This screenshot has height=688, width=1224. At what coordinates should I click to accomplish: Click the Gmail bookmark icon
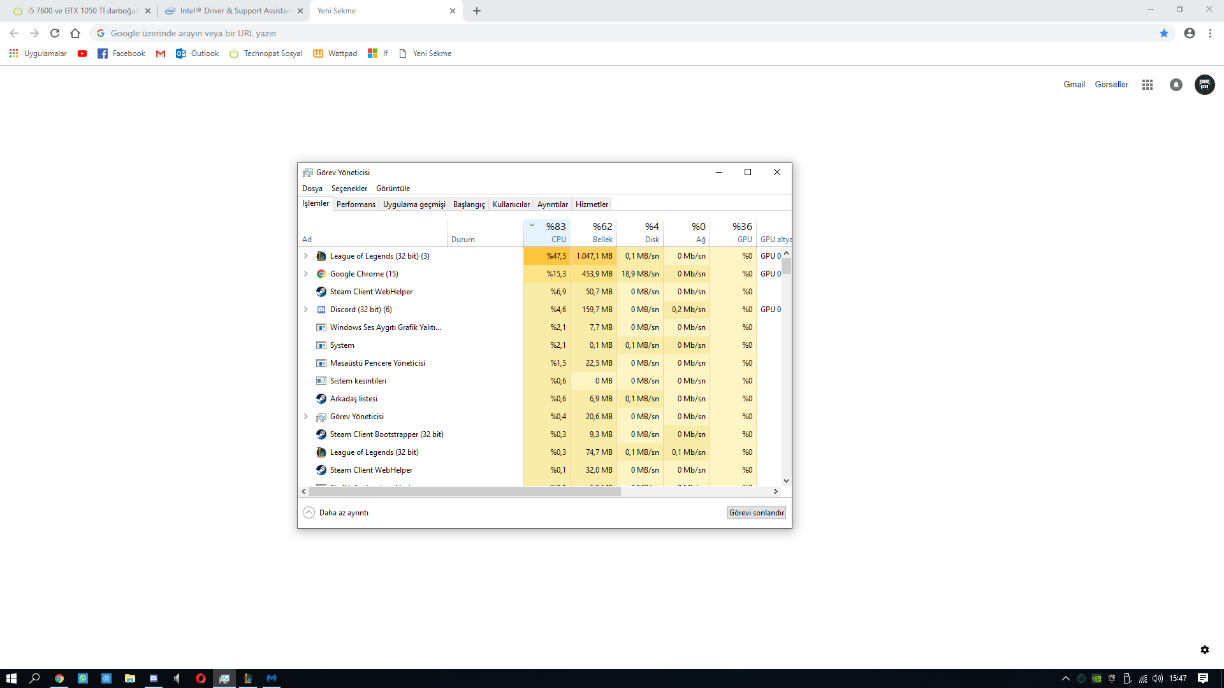tap(161, 54)
